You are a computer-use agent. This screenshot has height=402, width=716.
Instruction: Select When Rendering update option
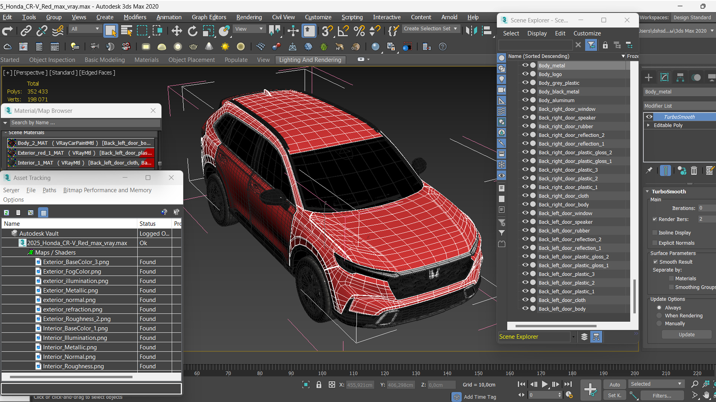point(659,316)
